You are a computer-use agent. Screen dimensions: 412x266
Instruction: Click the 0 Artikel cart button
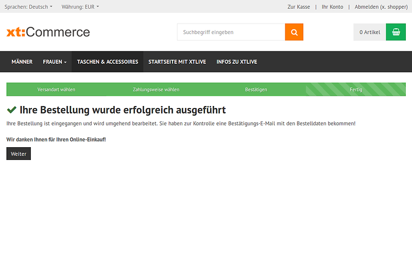[x=370, y=32]
